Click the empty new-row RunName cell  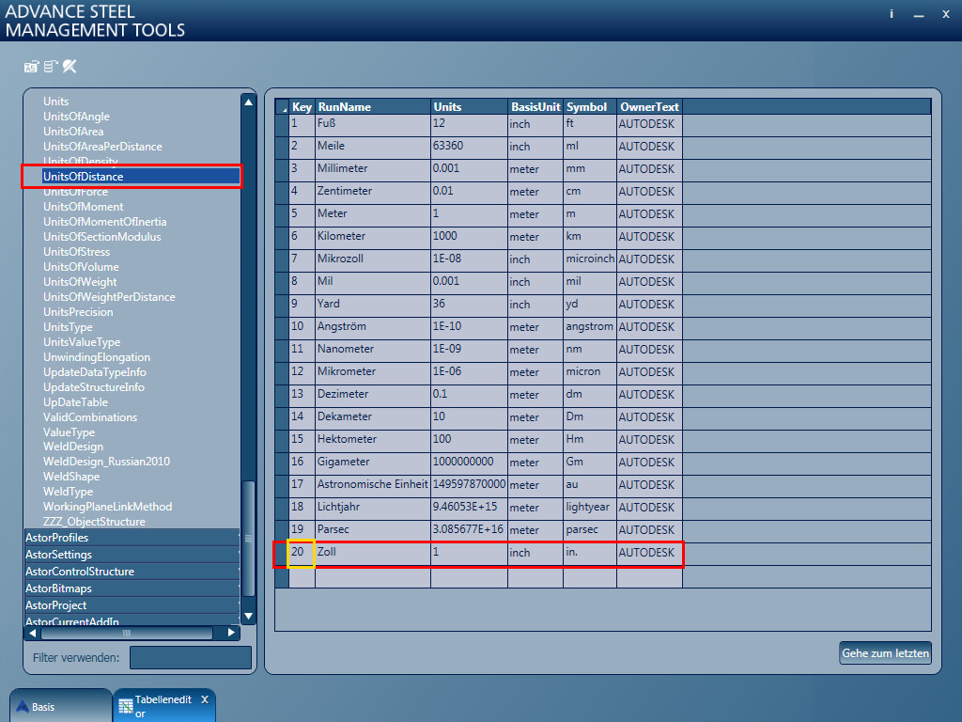[x=372, y=577]
